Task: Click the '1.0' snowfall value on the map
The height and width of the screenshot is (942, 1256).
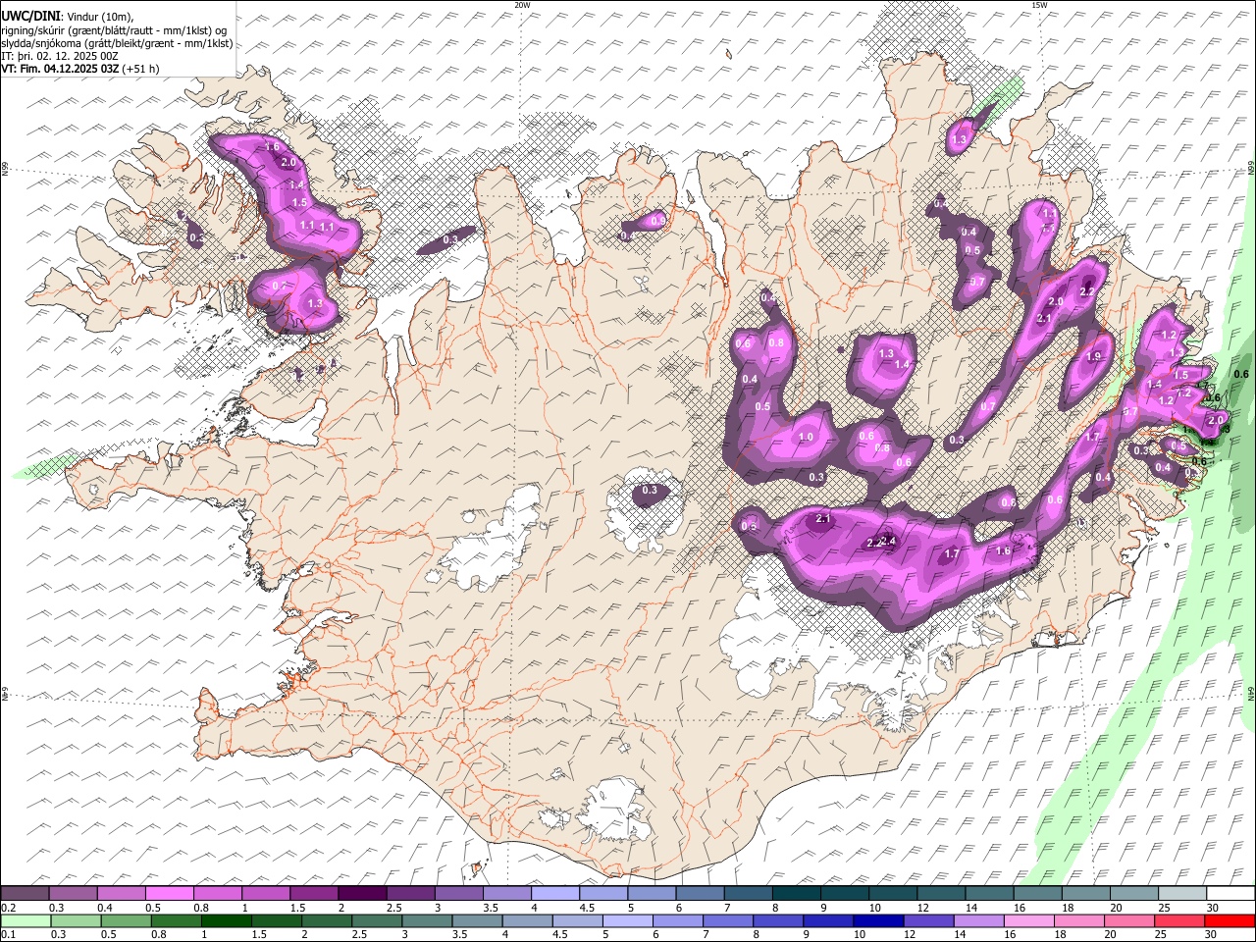Action: pyautogui.click(x=807, y=438)
